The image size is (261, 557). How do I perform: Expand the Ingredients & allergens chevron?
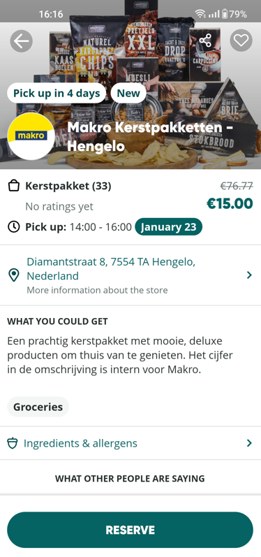249,443
